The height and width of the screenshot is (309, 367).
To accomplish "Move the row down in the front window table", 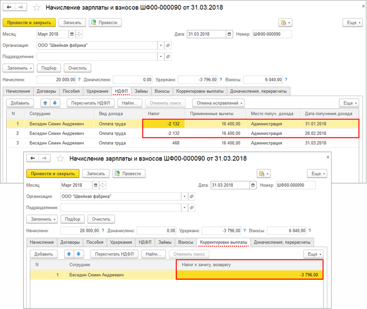I will [x=79, y=254].
